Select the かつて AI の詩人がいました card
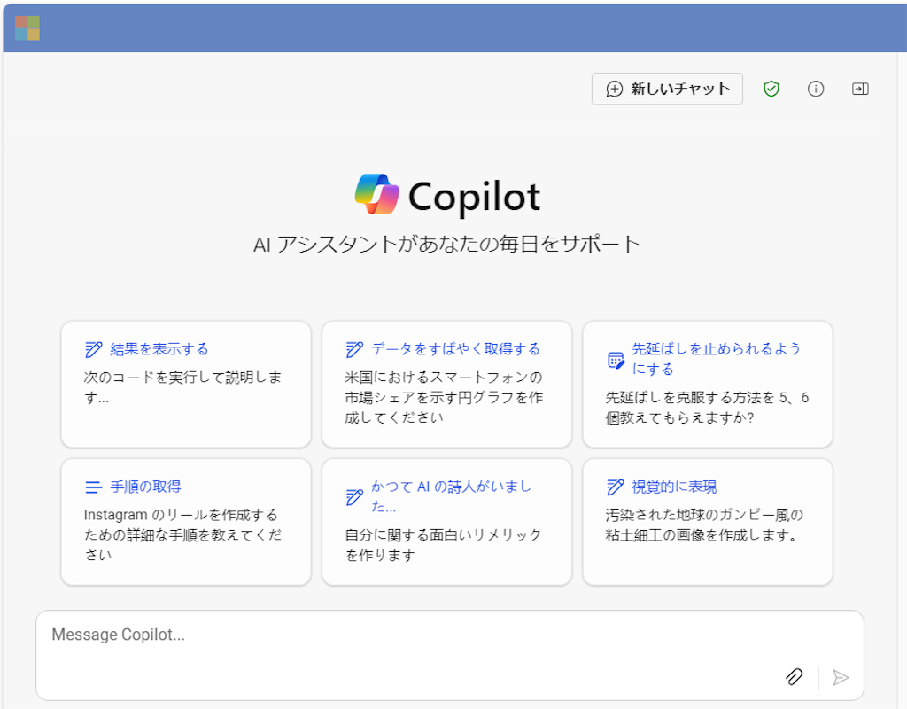907x709 pixels. tap(446, 522)
